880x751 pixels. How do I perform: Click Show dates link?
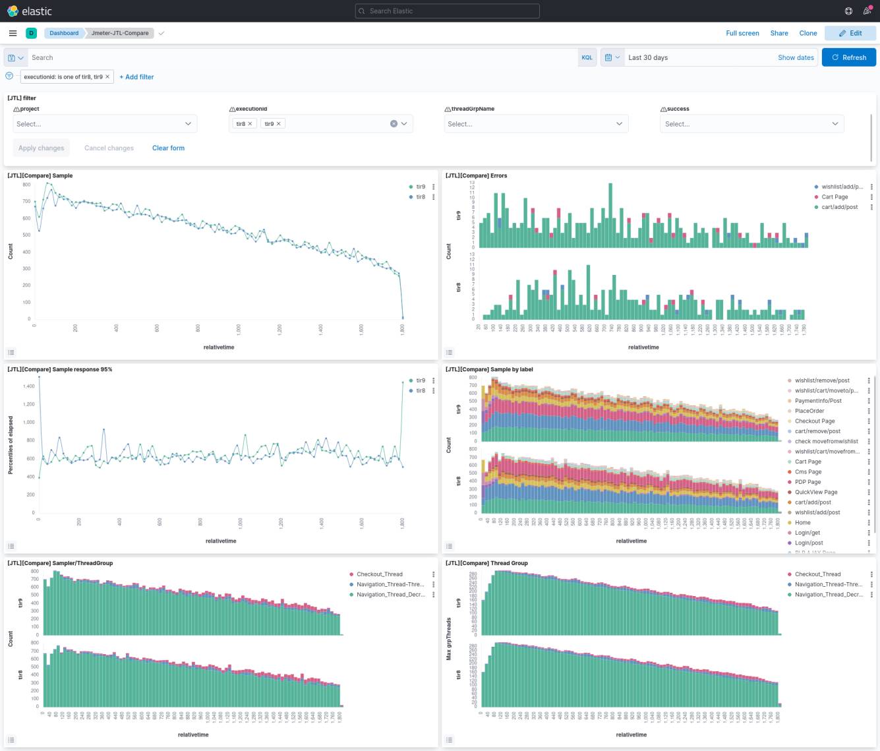coord(796,57)
